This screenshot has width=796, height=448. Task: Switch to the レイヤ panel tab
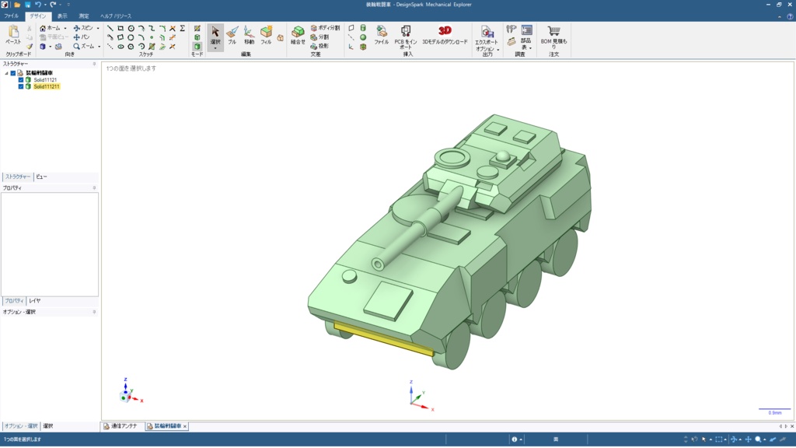(34, 301)
